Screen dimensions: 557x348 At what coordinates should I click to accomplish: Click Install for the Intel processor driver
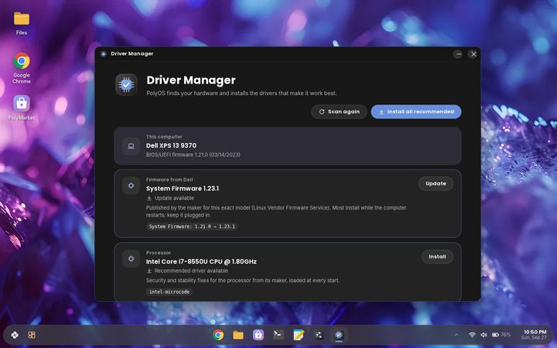coord(437,257)
